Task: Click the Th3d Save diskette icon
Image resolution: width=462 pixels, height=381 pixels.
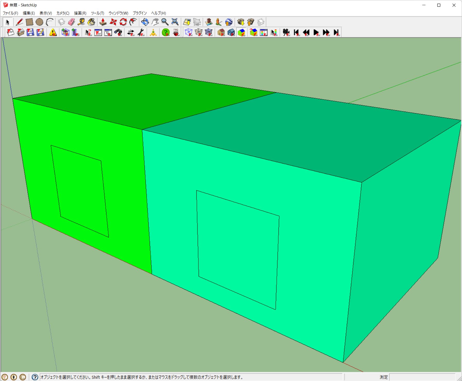Action: click(x=30, y=32)
